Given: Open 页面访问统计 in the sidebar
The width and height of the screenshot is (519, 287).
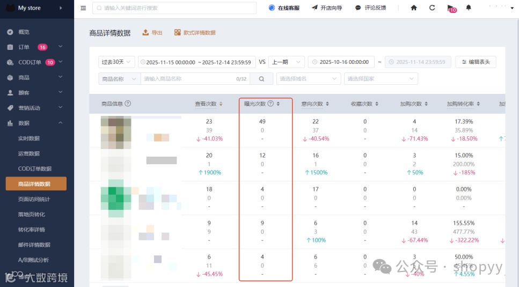Looking at the screenshot, I should tap(34, 199).
